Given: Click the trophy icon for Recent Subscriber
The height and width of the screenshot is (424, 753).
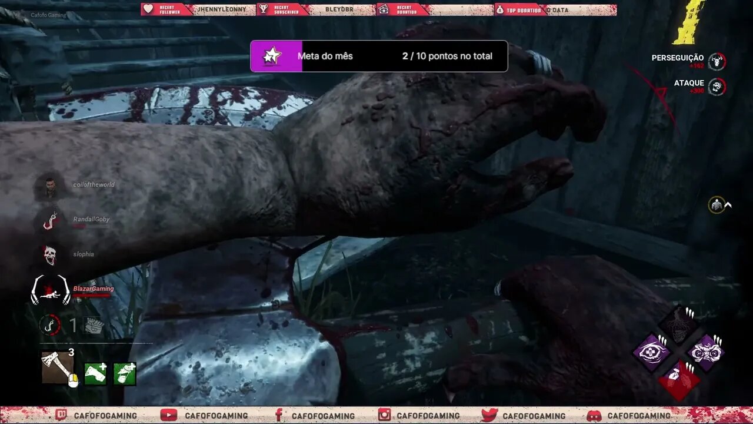Looking at the screenshot, I should (265, 9).
